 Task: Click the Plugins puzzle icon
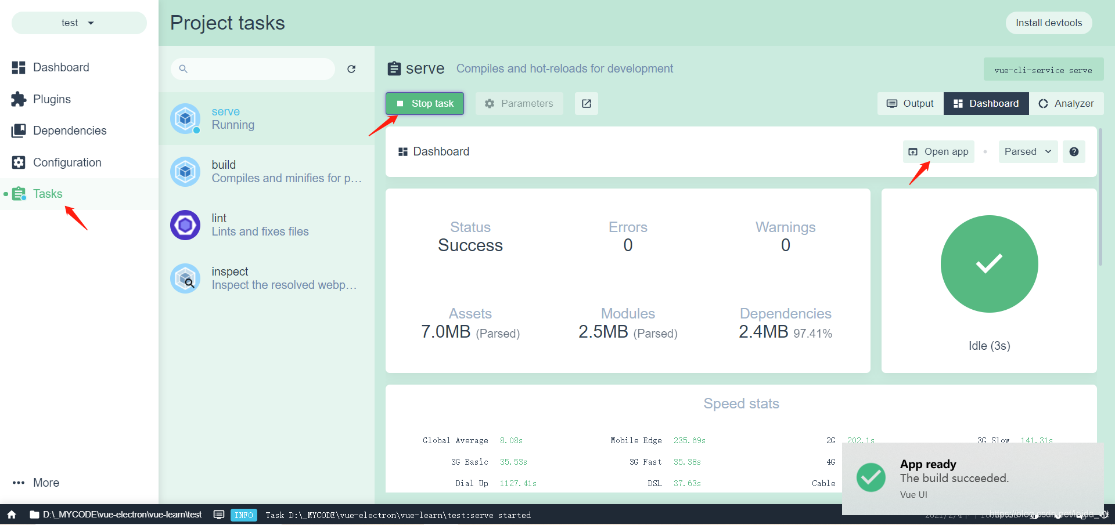pos(19,99)
